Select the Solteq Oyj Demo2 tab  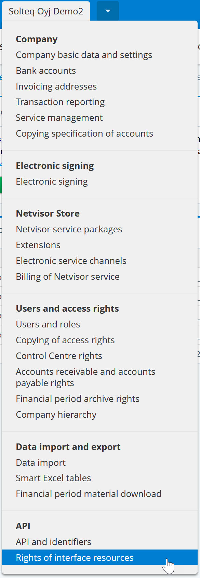coord(46,11)
